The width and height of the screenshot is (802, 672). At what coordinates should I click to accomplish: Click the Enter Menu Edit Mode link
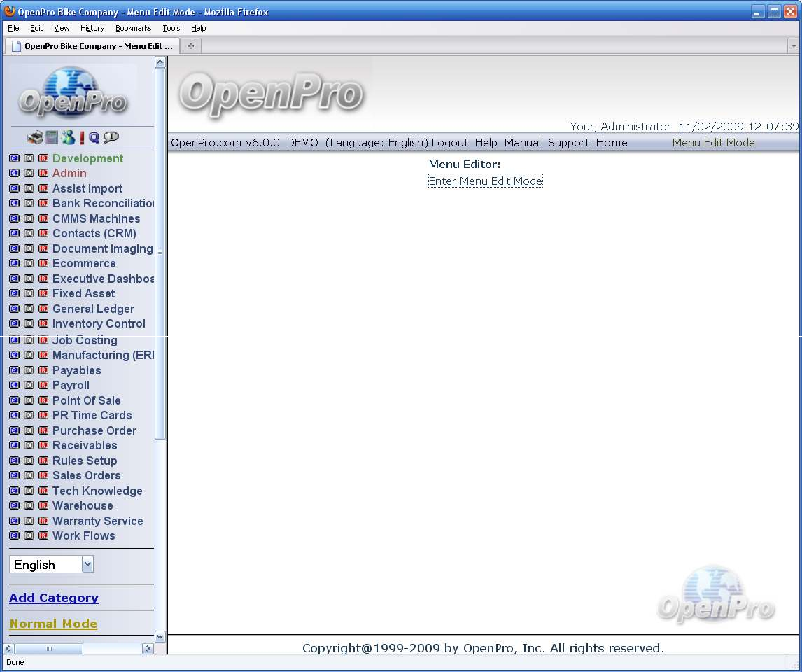pyautogui.click(x=485, y=181)
